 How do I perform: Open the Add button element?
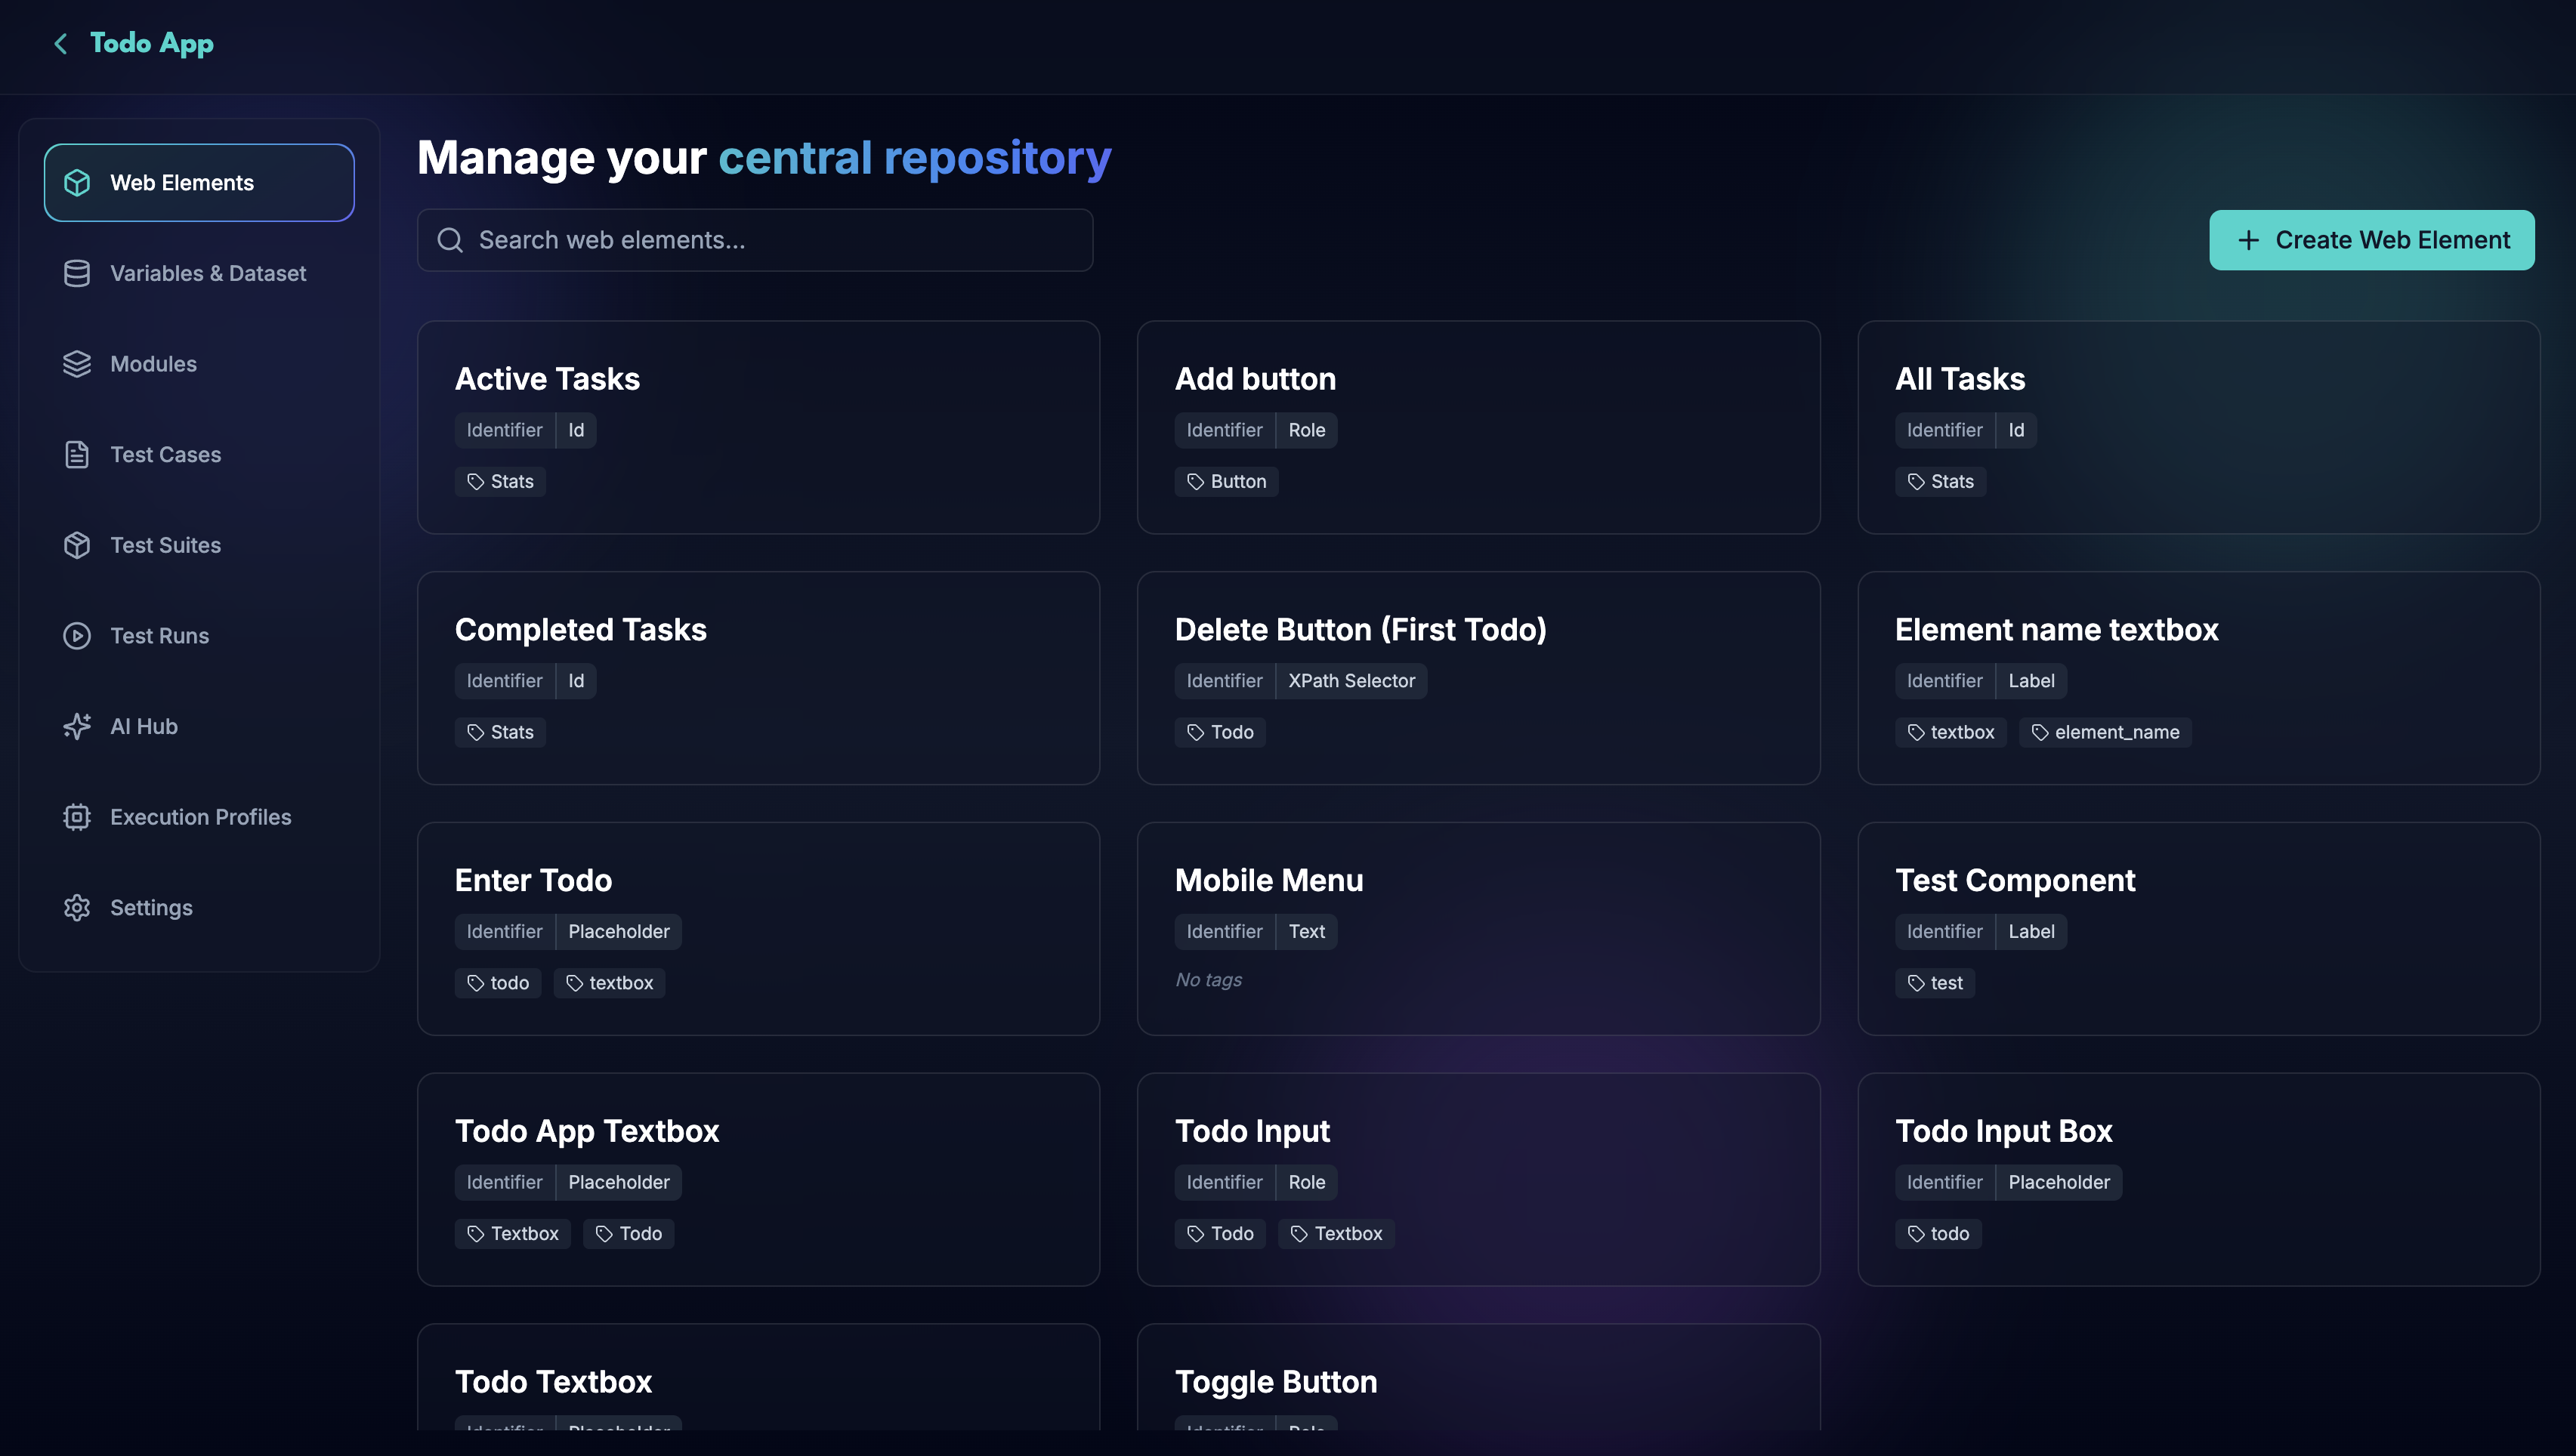[1478, 427]
